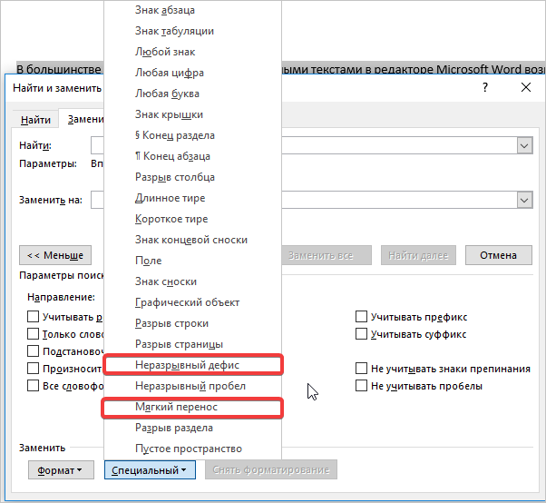Image resolution: width=546 pixels, height=503 pixels.
Task: Expand the 'Заменить на' field dropdown arrow
Action: coord(523,201)
